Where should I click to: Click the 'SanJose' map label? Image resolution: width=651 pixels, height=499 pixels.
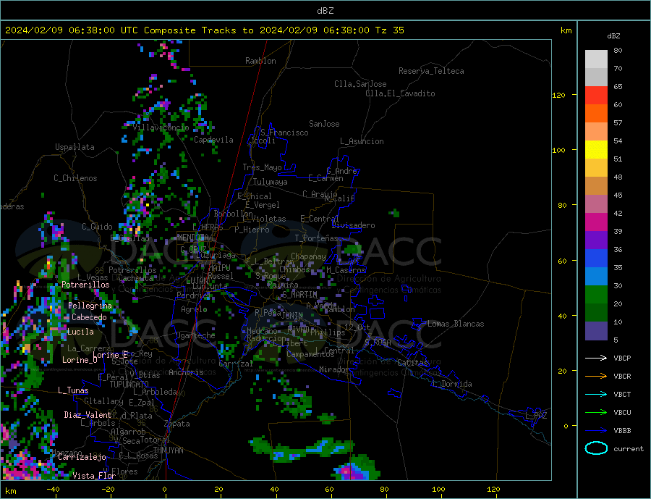[324, 124]
